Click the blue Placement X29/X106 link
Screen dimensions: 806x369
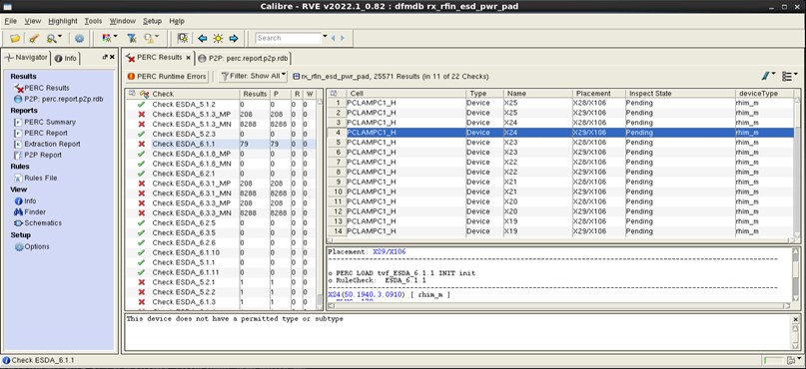(390, 252)
